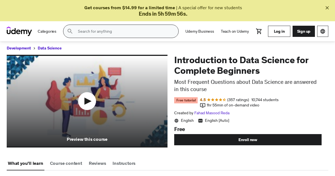This screenshot has height=176, width=335.
Task: Switch to the Course content tab
Action: (x=66, y=163)
